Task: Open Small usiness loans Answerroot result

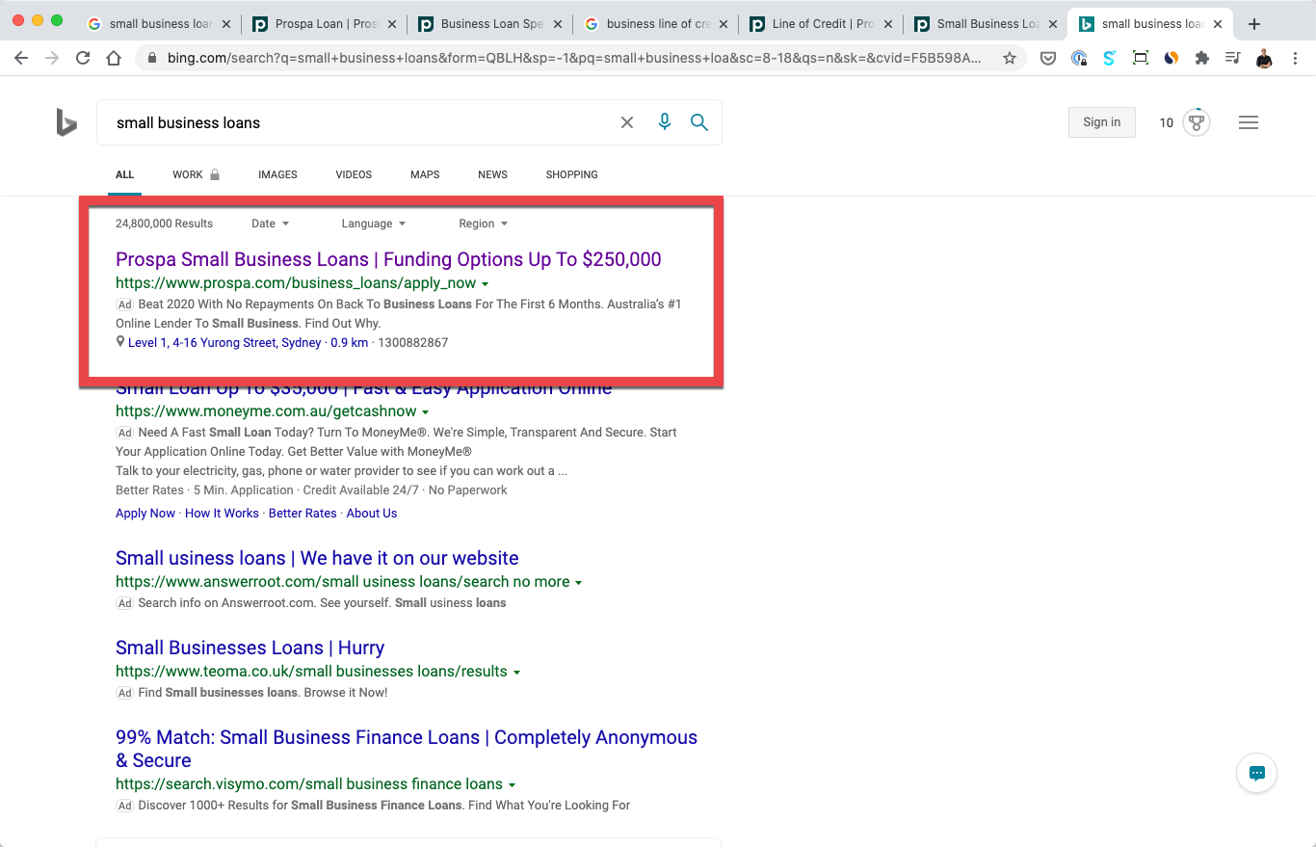Action: tap(317, 558)
